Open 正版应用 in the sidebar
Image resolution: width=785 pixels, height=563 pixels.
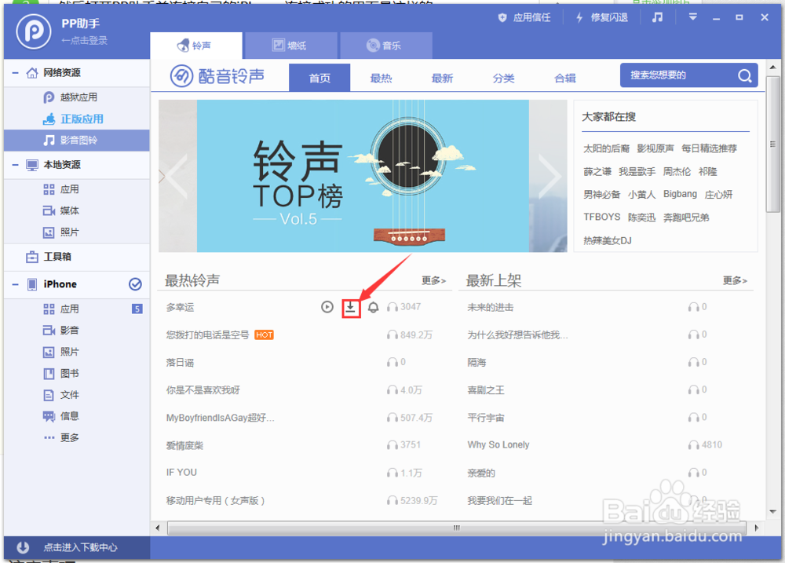click(x=77, y=119)
